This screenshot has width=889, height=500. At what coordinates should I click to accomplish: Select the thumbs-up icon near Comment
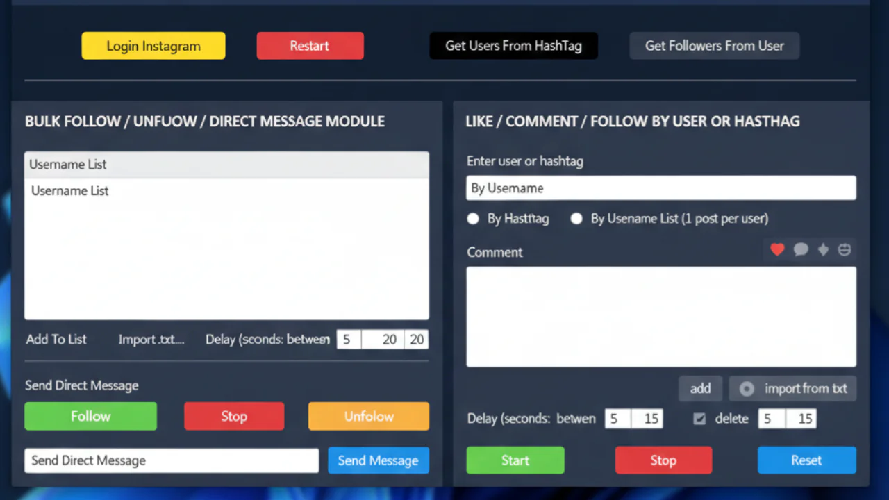coord(822,249)
